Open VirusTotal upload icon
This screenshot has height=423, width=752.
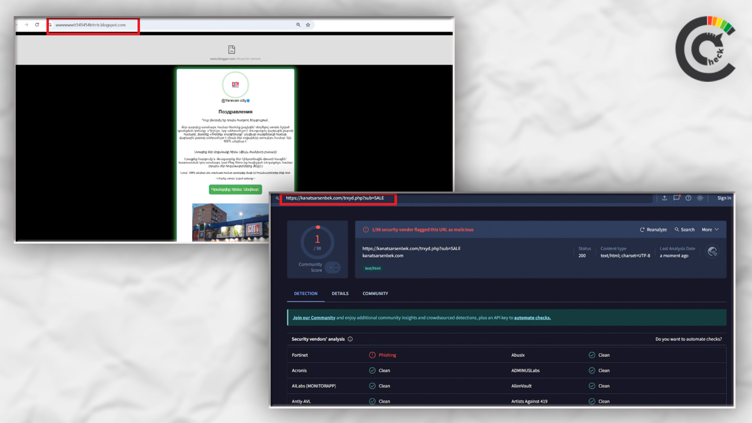(x=665, y=198)
